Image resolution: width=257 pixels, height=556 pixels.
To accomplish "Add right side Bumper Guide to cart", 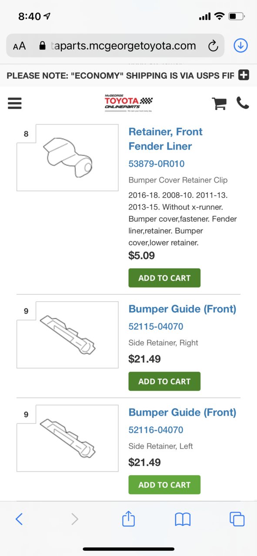I will [164, 381].
